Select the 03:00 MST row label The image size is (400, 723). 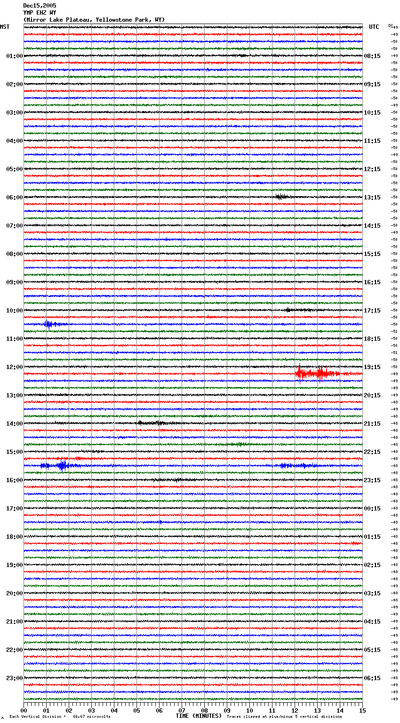click(15, 113)
